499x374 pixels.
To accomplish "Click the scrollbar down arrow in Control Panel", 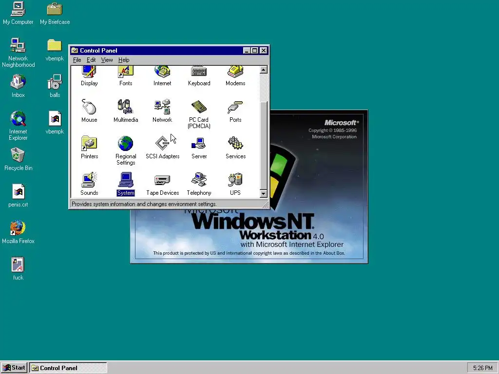I will (x=264, y=193).
